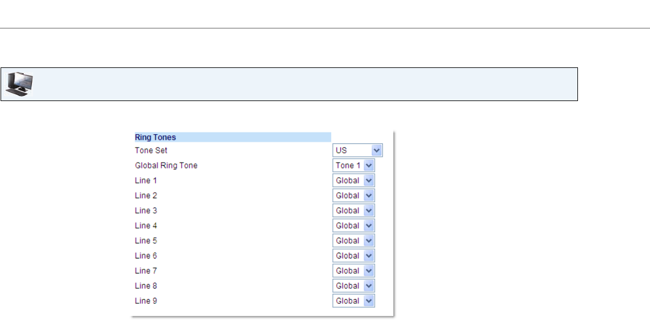Open the Line 5 ring tone dropdown
Screen dimensions: 650x320
[x=354, y=240]
